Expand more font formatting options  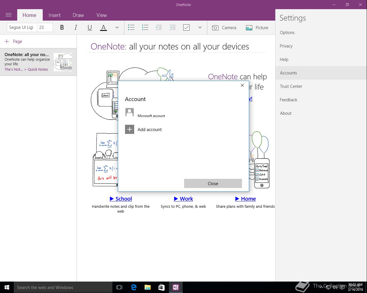tap(117, 27)
